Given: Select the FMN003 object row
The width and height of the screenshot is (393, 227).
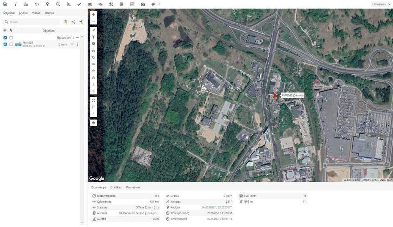Looking at the screenshot, I should tap(41, 44).
